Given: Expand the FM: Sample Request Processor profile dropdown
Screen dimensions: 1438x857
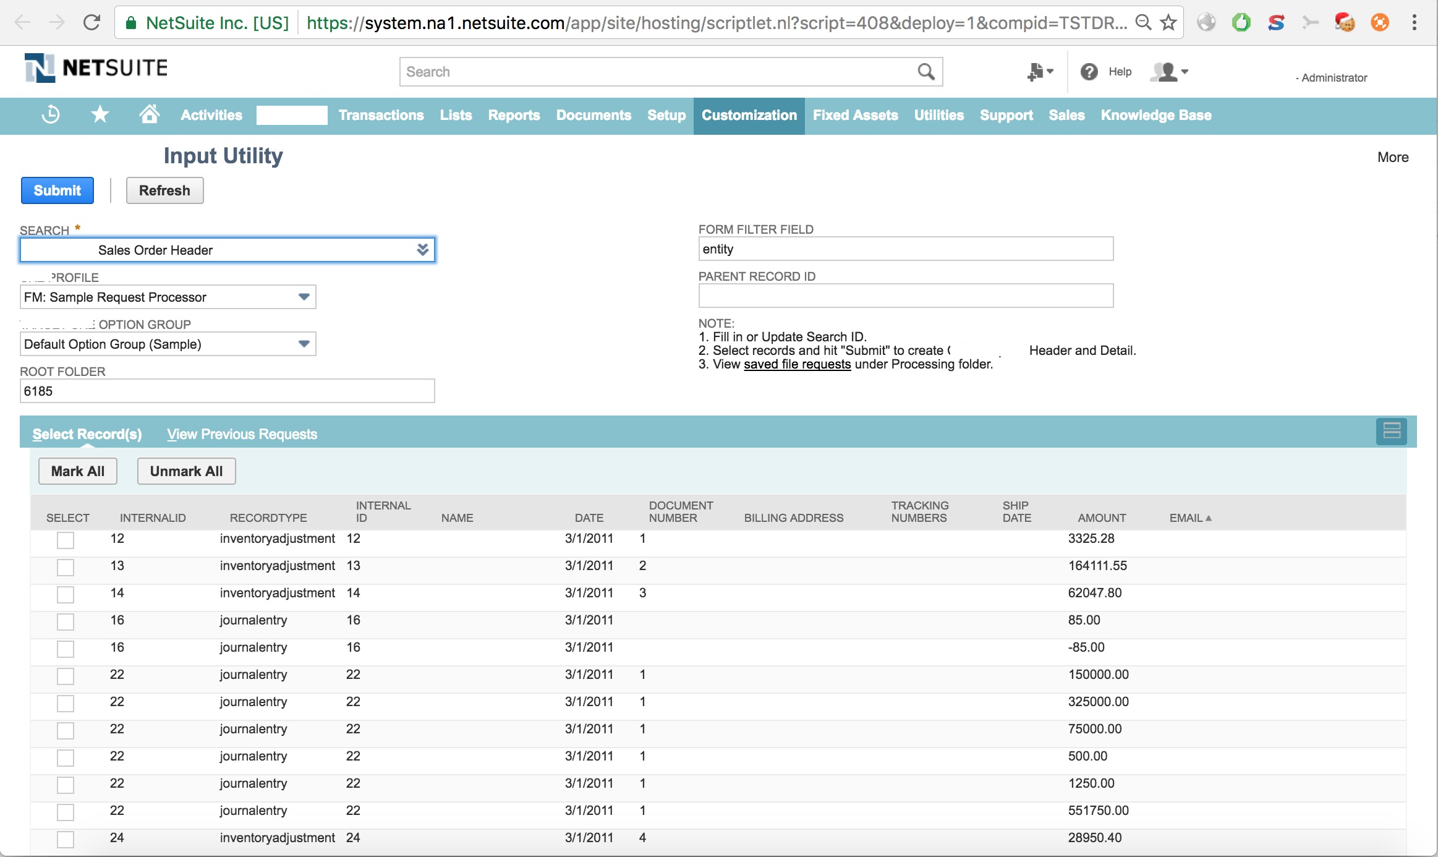Looking at the screenshot, I should click(304, 297).
